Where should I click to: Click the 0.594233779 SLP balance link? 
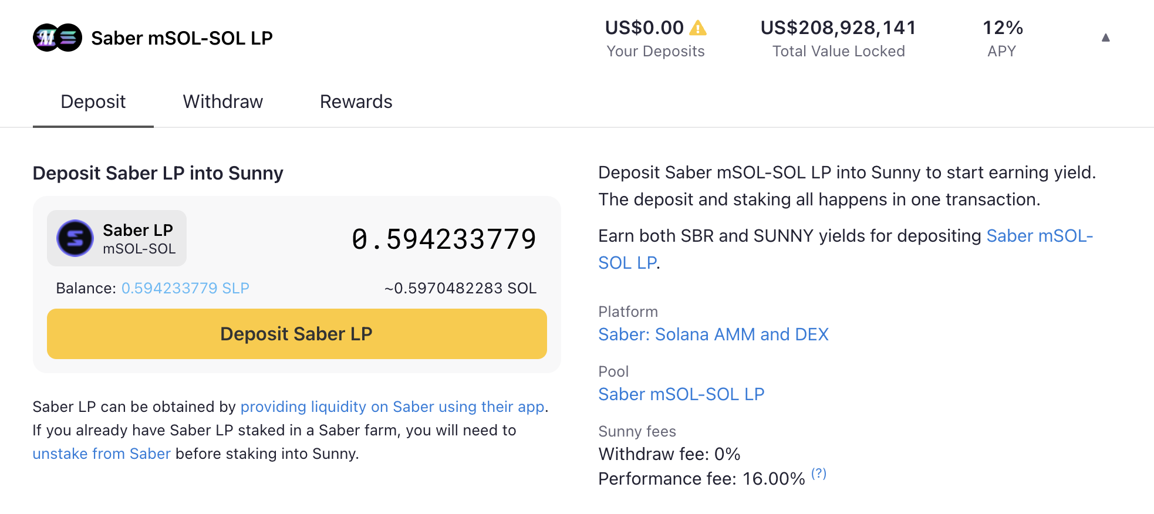185,288
